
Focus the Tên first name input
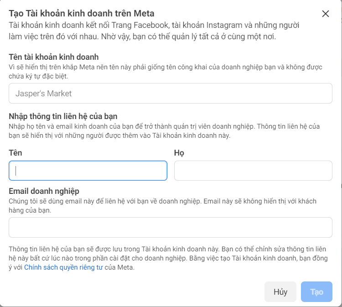coord(88,171)
